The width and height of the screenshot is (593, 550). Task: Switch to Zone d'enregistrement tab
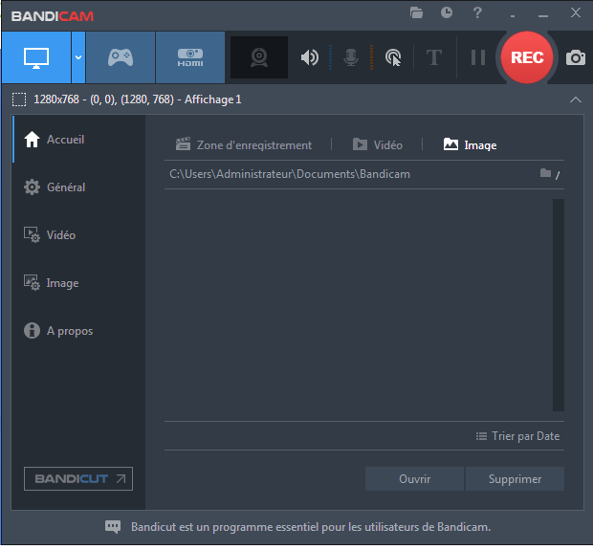pyautogui.click(x=244, y=144)
